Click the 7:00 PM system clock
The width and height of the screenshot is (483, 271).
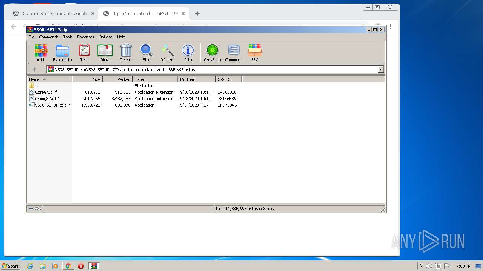pyautogui.click(x=463, y=266)
